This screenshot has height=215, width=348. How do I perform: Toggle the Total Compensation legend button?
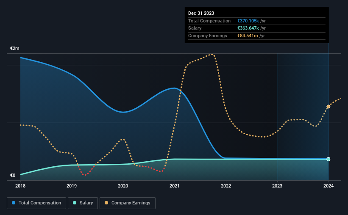click(36, 203)
